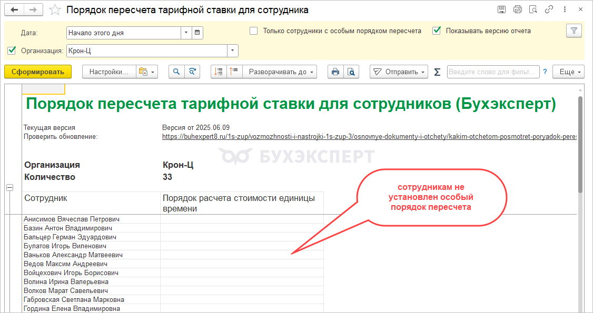Follow the buhexpert8.ru update link
Screen dimensions: 593x313
369,137
